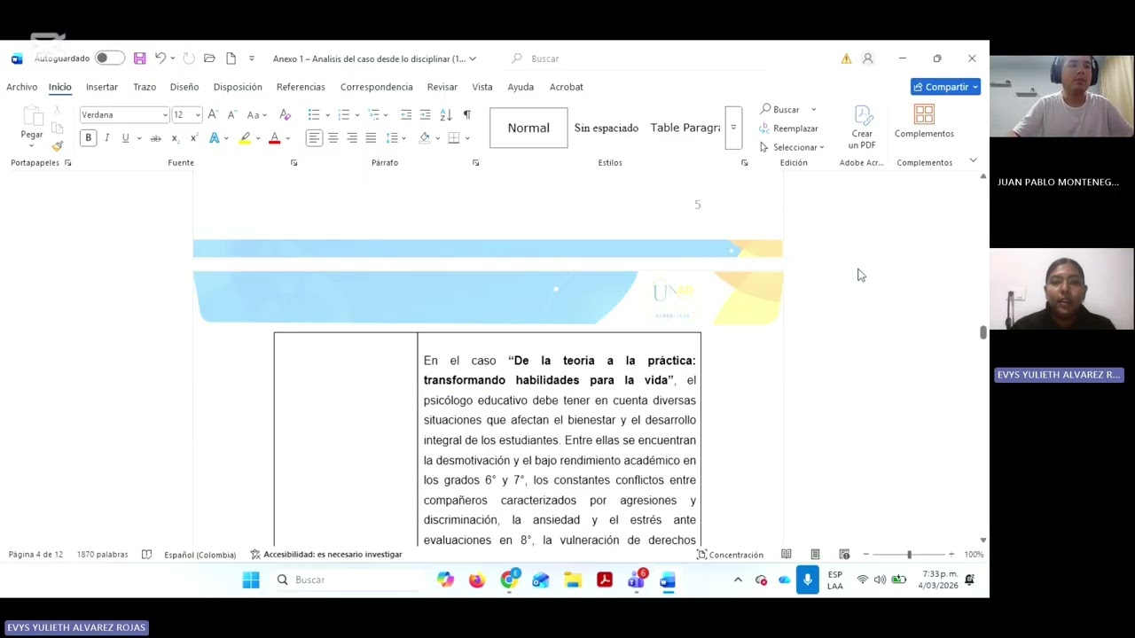The width and height of the screenshot is (1135, 638).
Task: Open the borders dropdown arrow
Action: click(466, 138)
